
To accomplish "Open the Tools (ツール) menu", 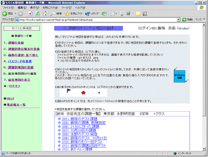I will pos(66,7).
